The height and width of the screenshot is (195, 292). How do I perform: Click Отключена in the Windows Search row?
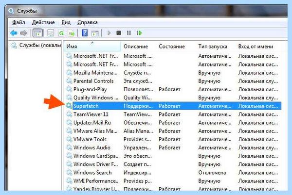pyautogui.click(x=212, y=173)
